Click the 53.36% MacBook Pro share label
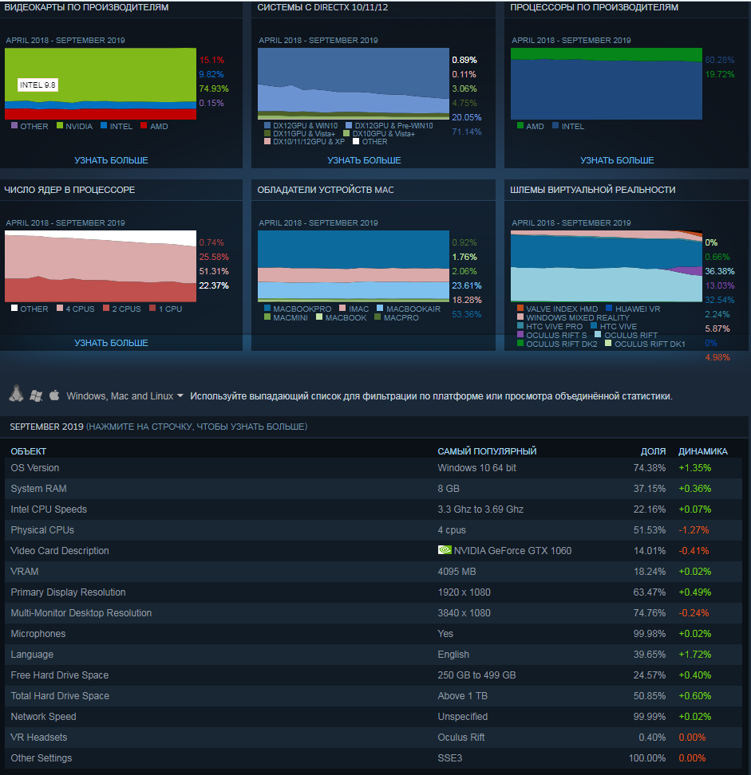Image resolution: width=751 pixels, height=775 pixels. point(467,314)
